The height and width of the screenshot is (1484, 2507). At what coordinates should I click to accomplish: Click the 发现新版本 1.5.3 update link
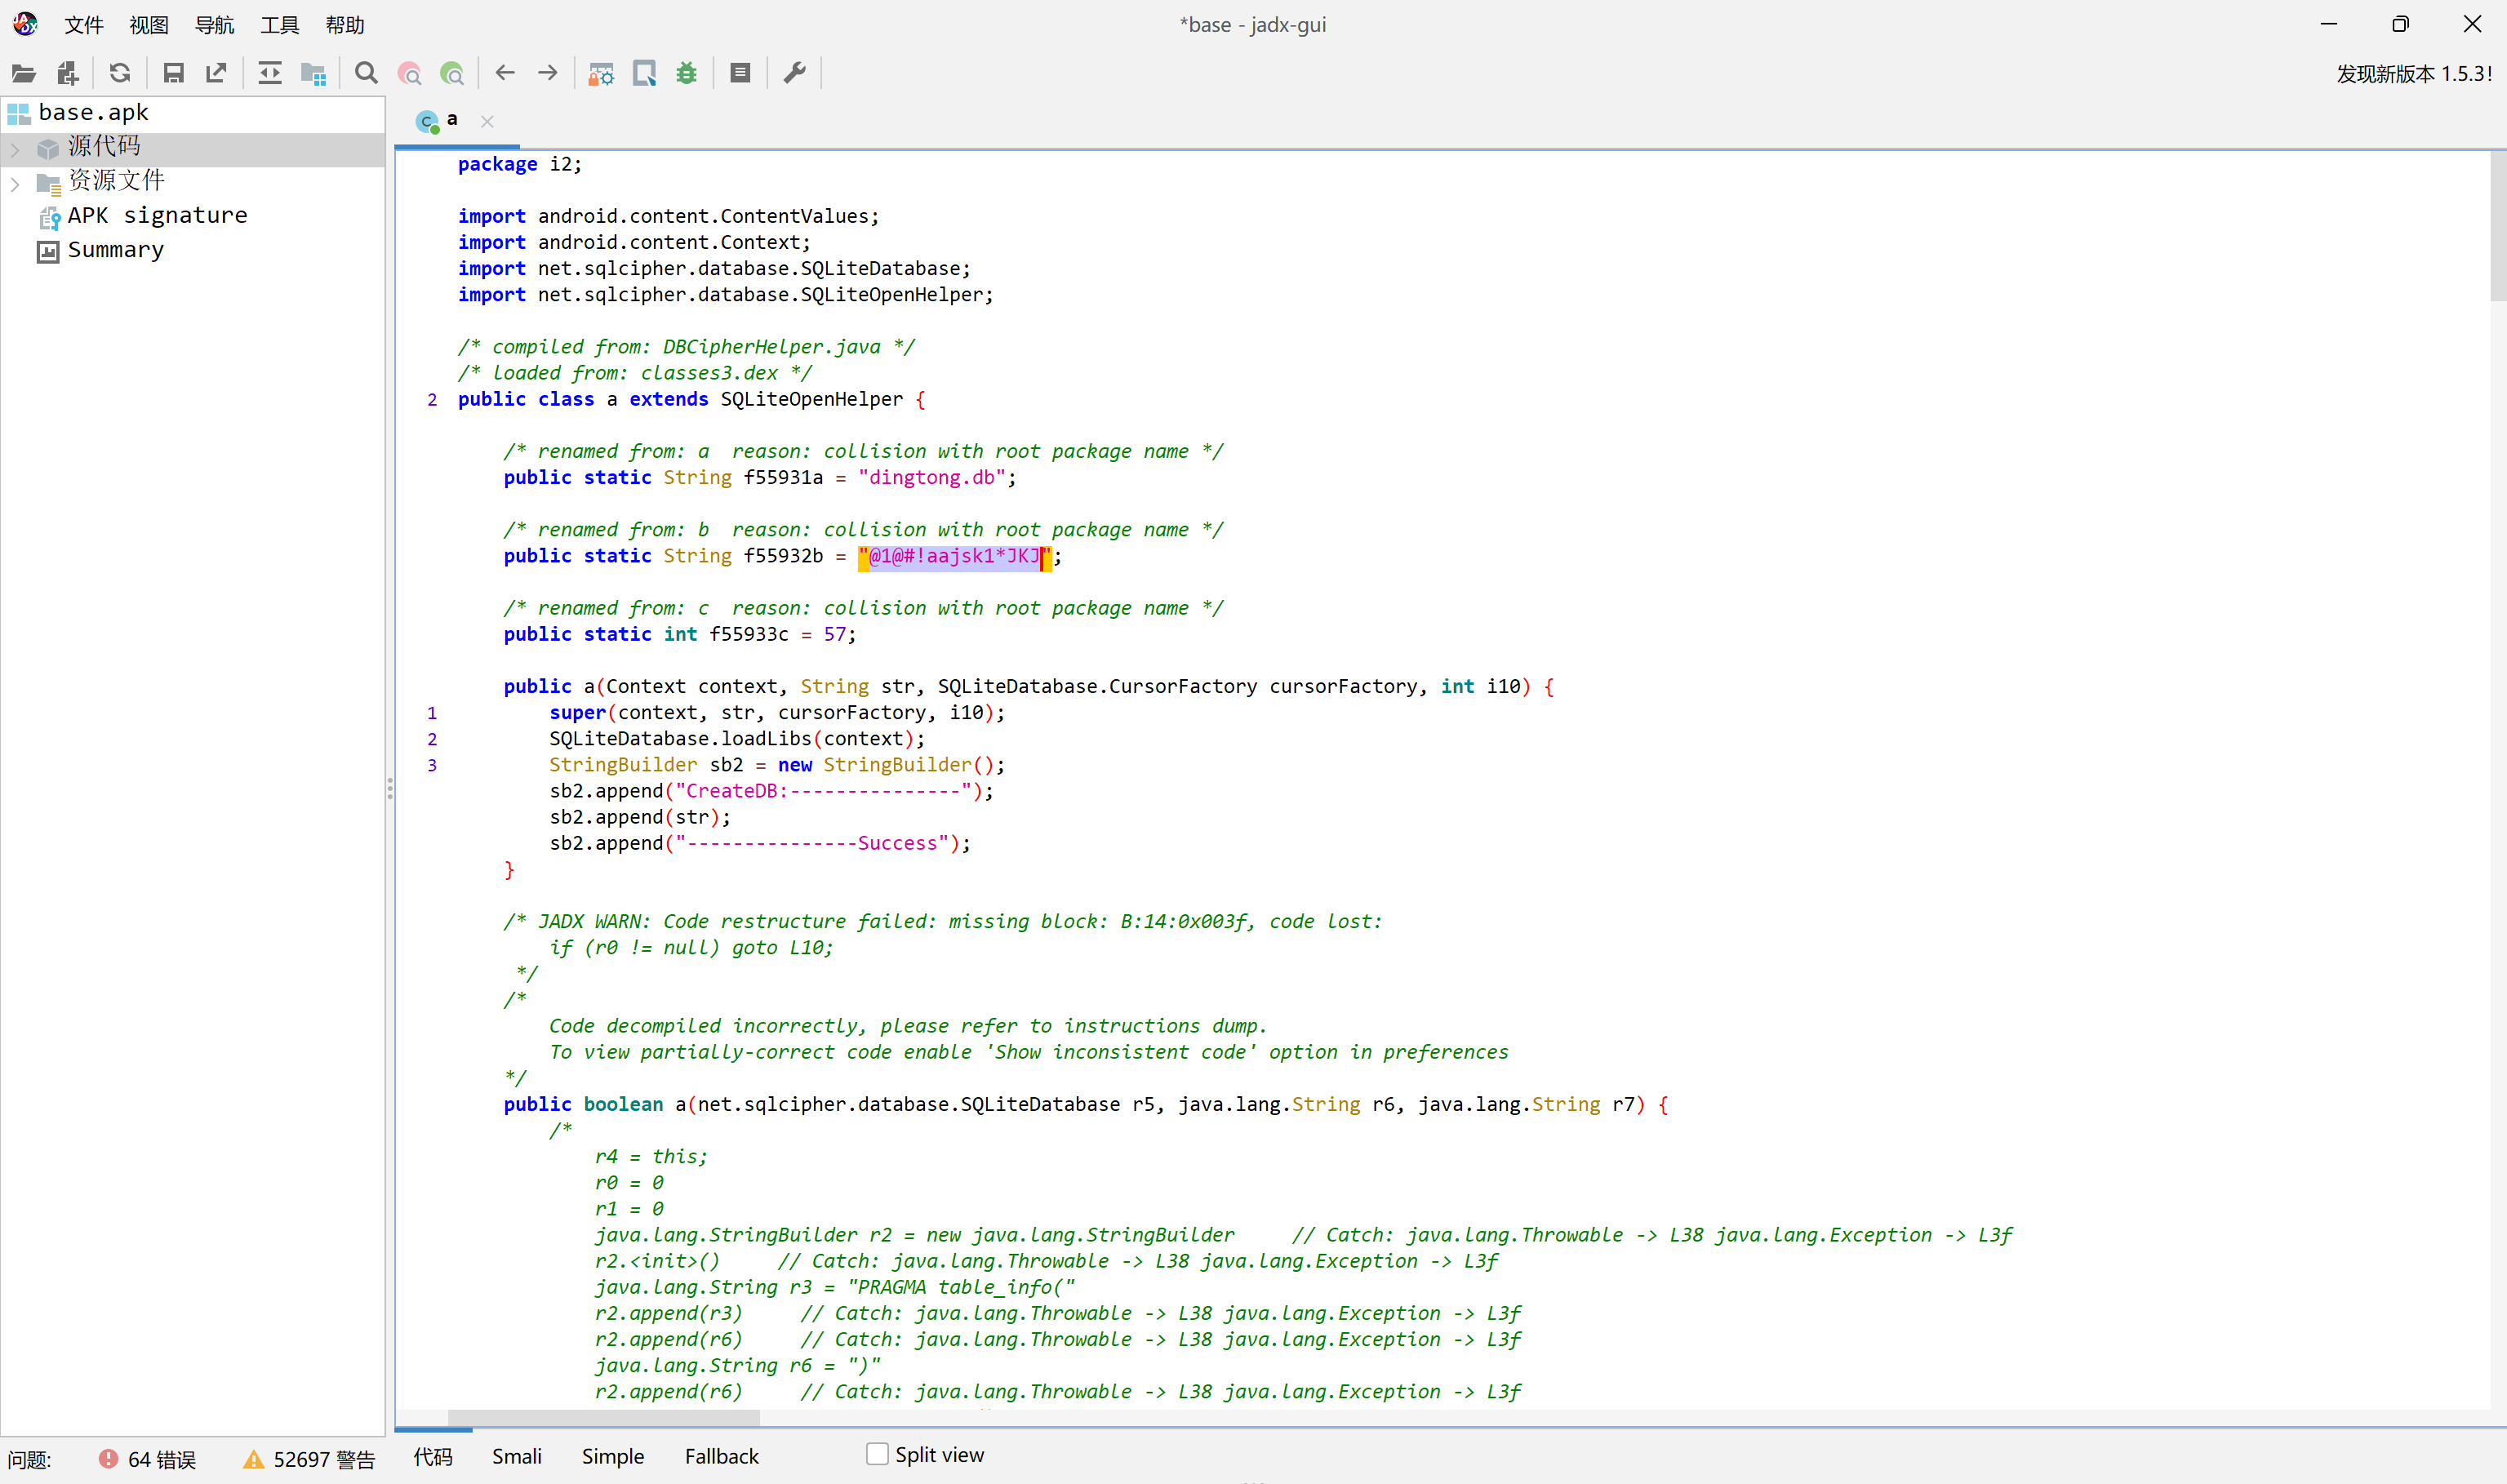click(x=2413, y=74)
